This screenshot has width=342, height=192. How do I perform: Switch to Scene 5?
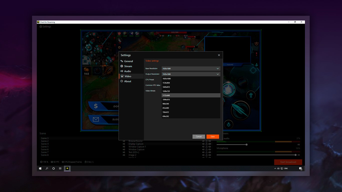[x=45, y=147]
